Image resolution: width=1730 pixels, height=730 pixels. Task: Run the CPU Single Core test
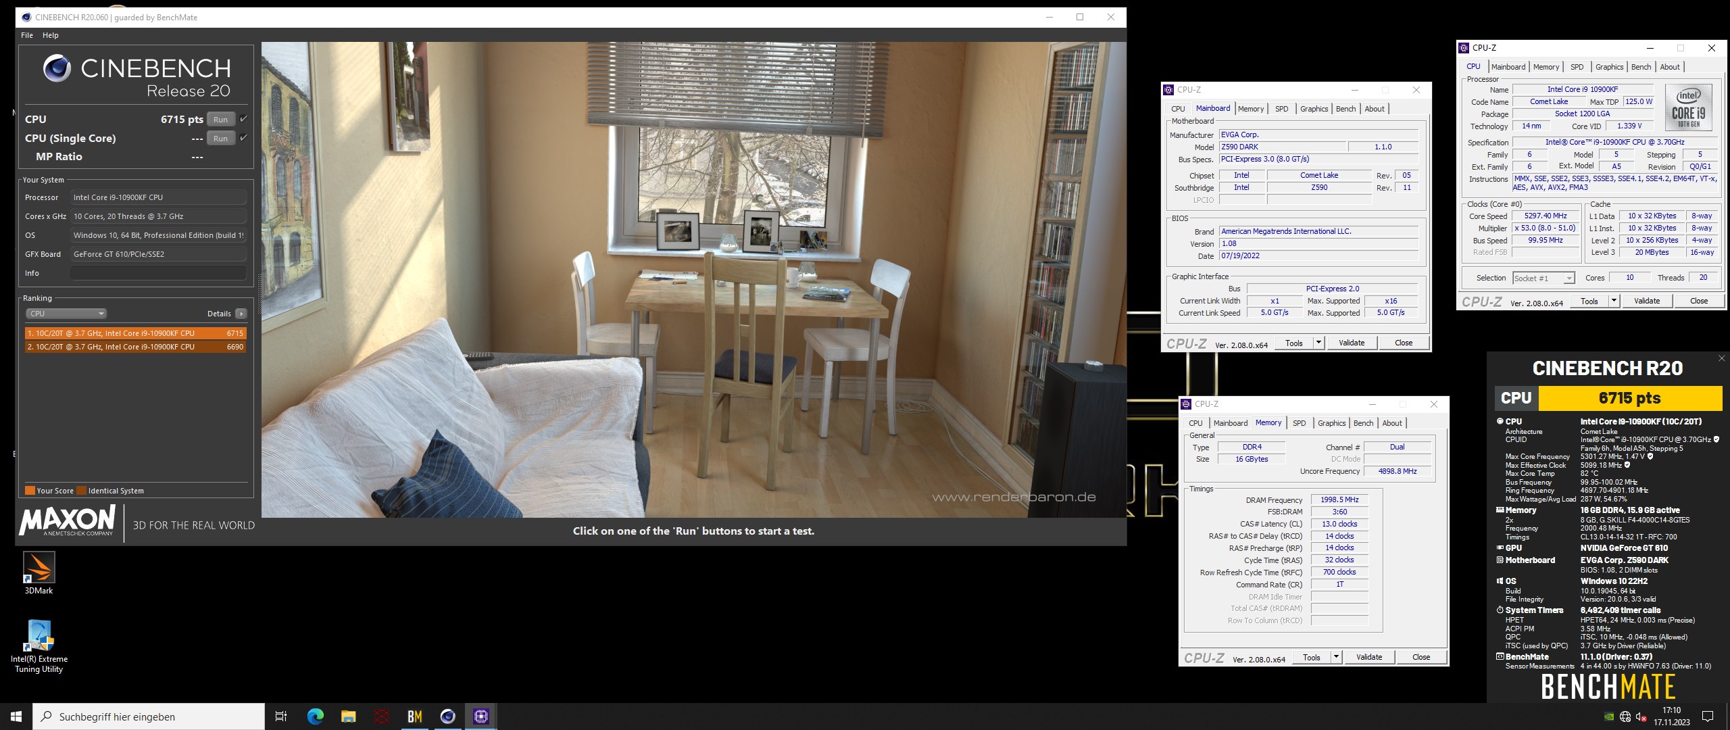[220, 139]
